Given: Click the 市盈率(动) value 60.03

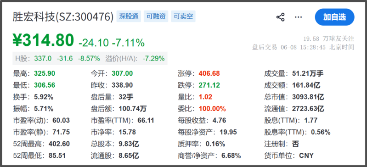Looking at the screenshot, I should point(61,121).
